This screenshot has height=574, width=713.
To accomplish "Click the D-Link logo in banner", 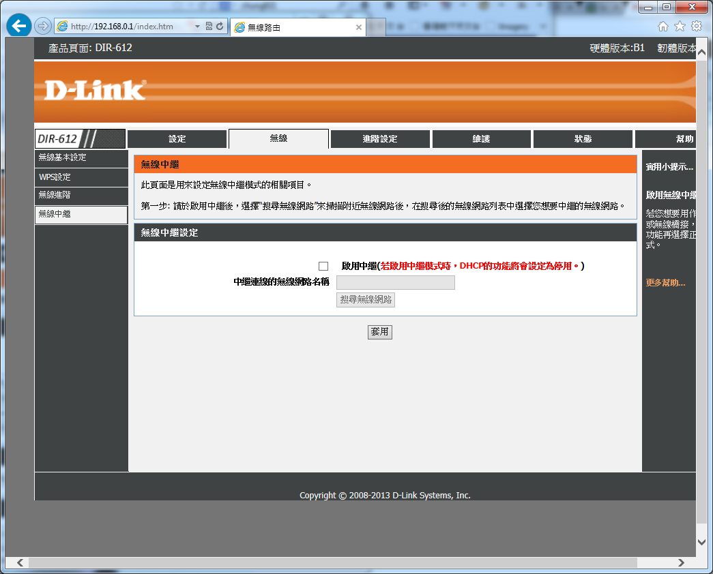I will click(95, 91).
